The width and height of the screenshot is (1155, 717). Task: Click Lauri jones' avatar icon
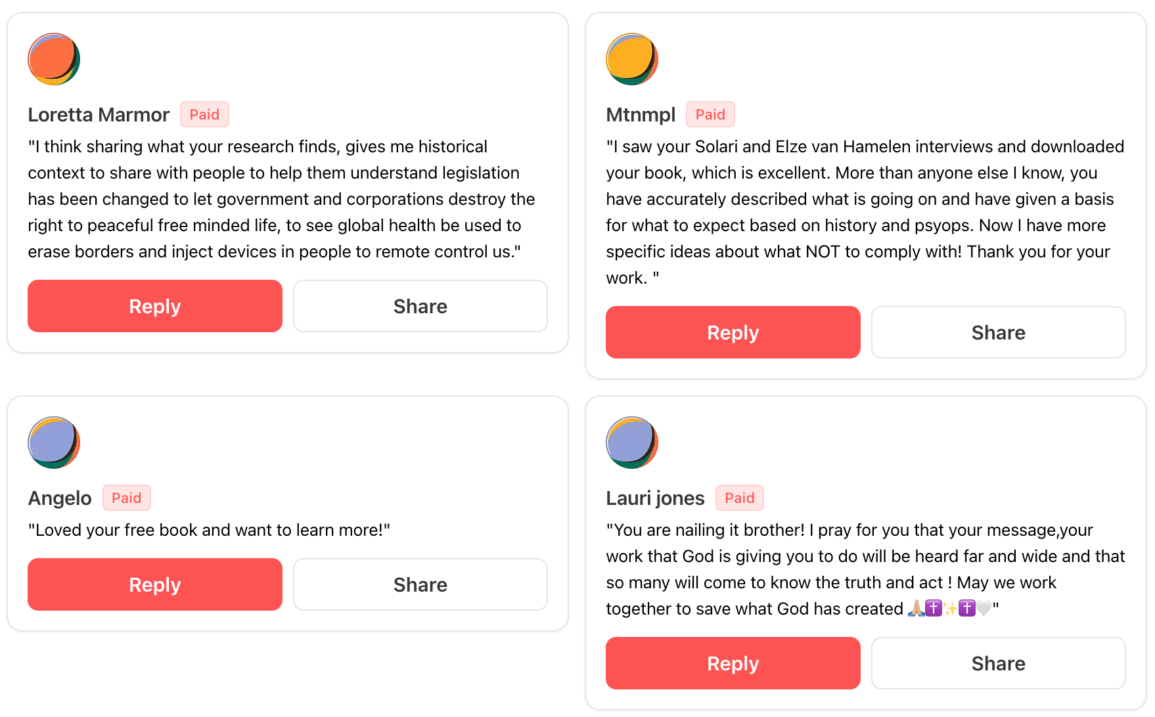coord(632,443)
